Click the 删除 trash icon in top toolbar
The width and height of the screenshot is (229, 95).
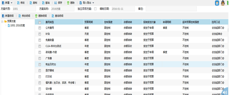tap(68, 3)
